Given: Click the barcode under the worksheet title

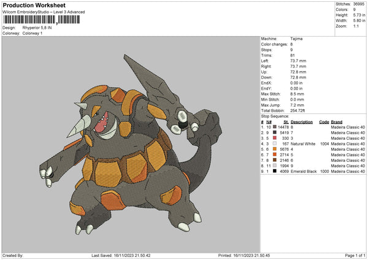Looking at the screenshot, I should (42, 20).
